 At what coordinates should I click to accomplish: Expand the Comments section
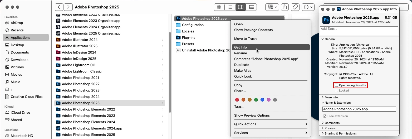pos(322,123)
